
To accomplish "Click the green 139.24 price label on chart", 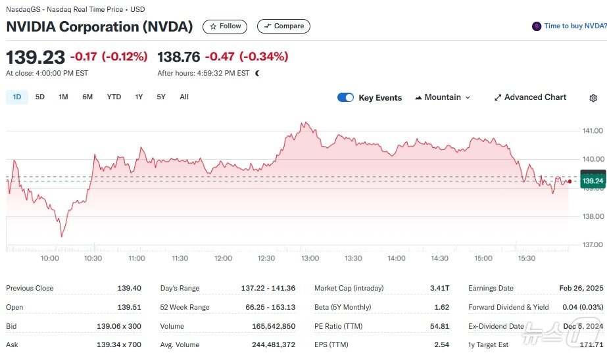I will point(593,181).
